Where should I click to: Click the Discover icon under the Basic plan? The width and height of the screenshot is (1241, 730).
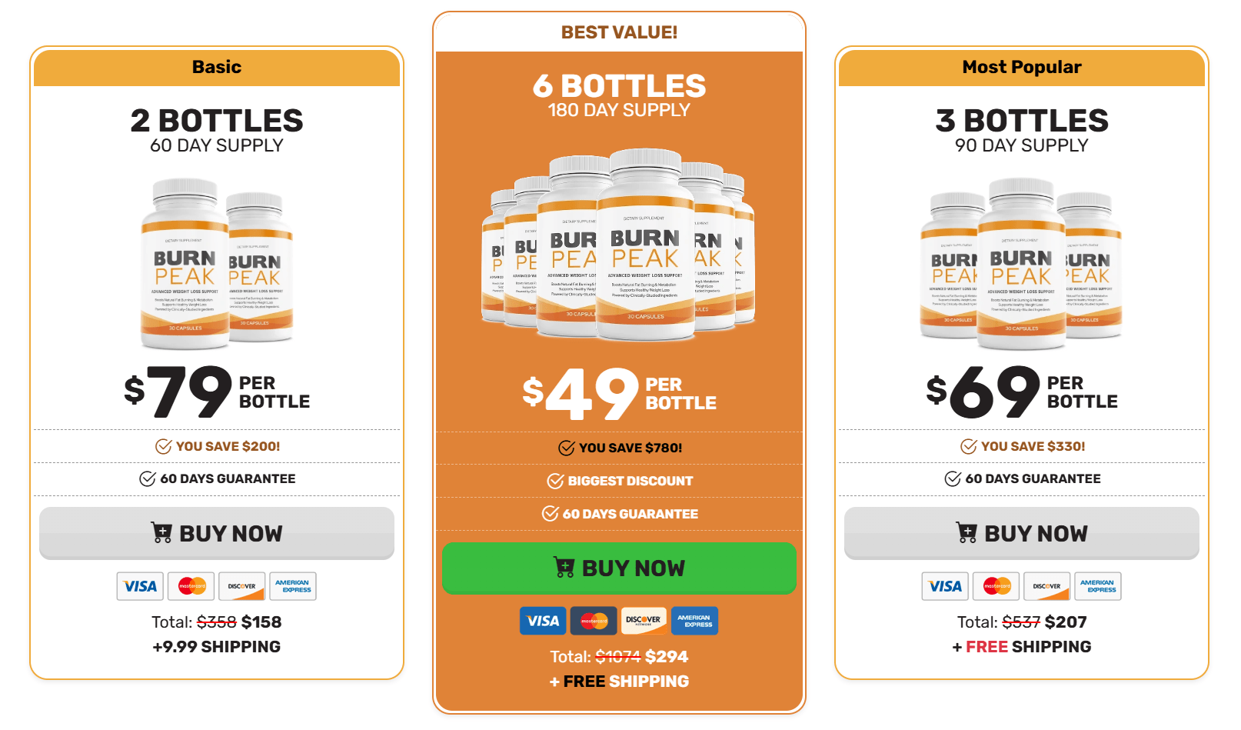pyautogui.click(x=241, y=586)
